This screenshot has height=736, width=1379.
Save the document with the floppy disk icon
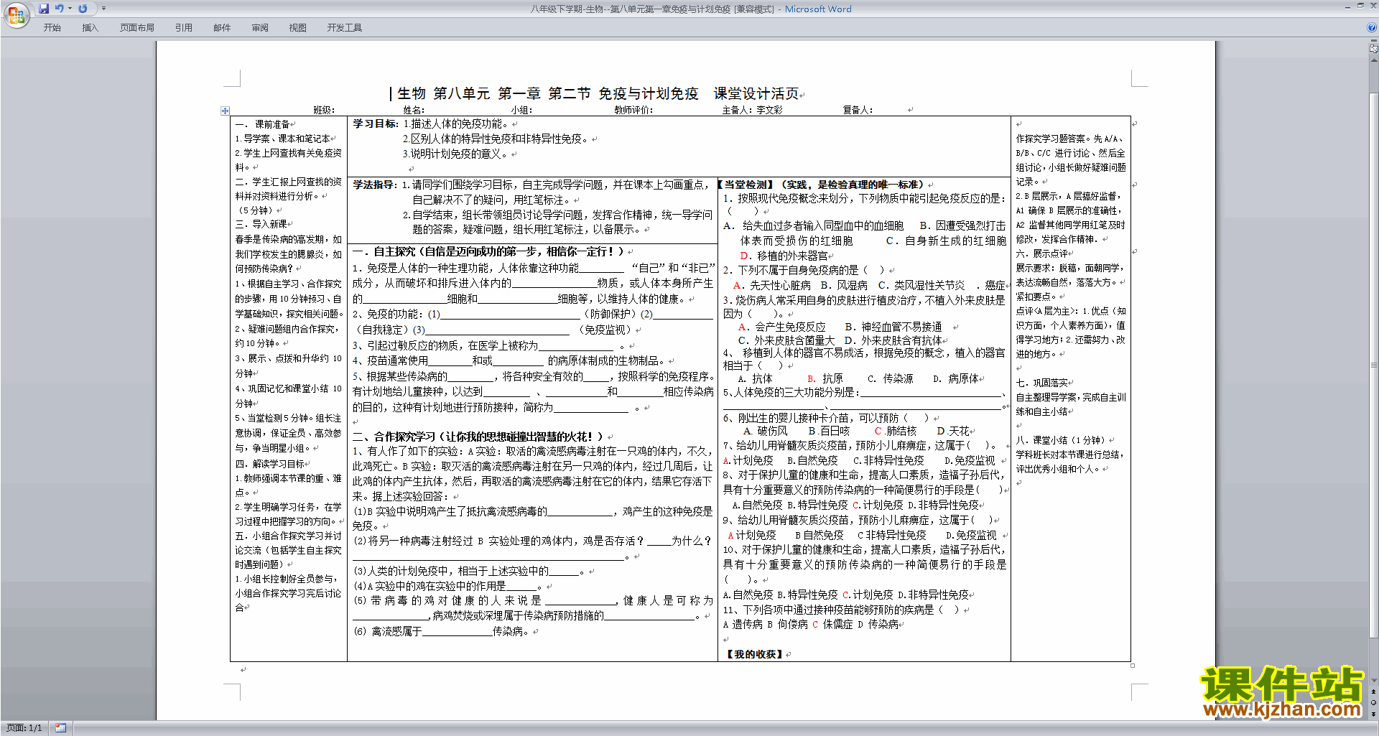44,9
